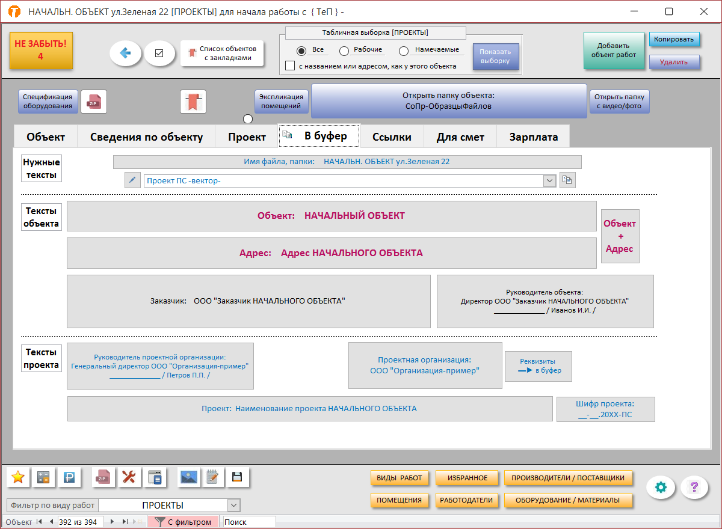Click the yellow star favorites icon

click(x=18, y=477)
